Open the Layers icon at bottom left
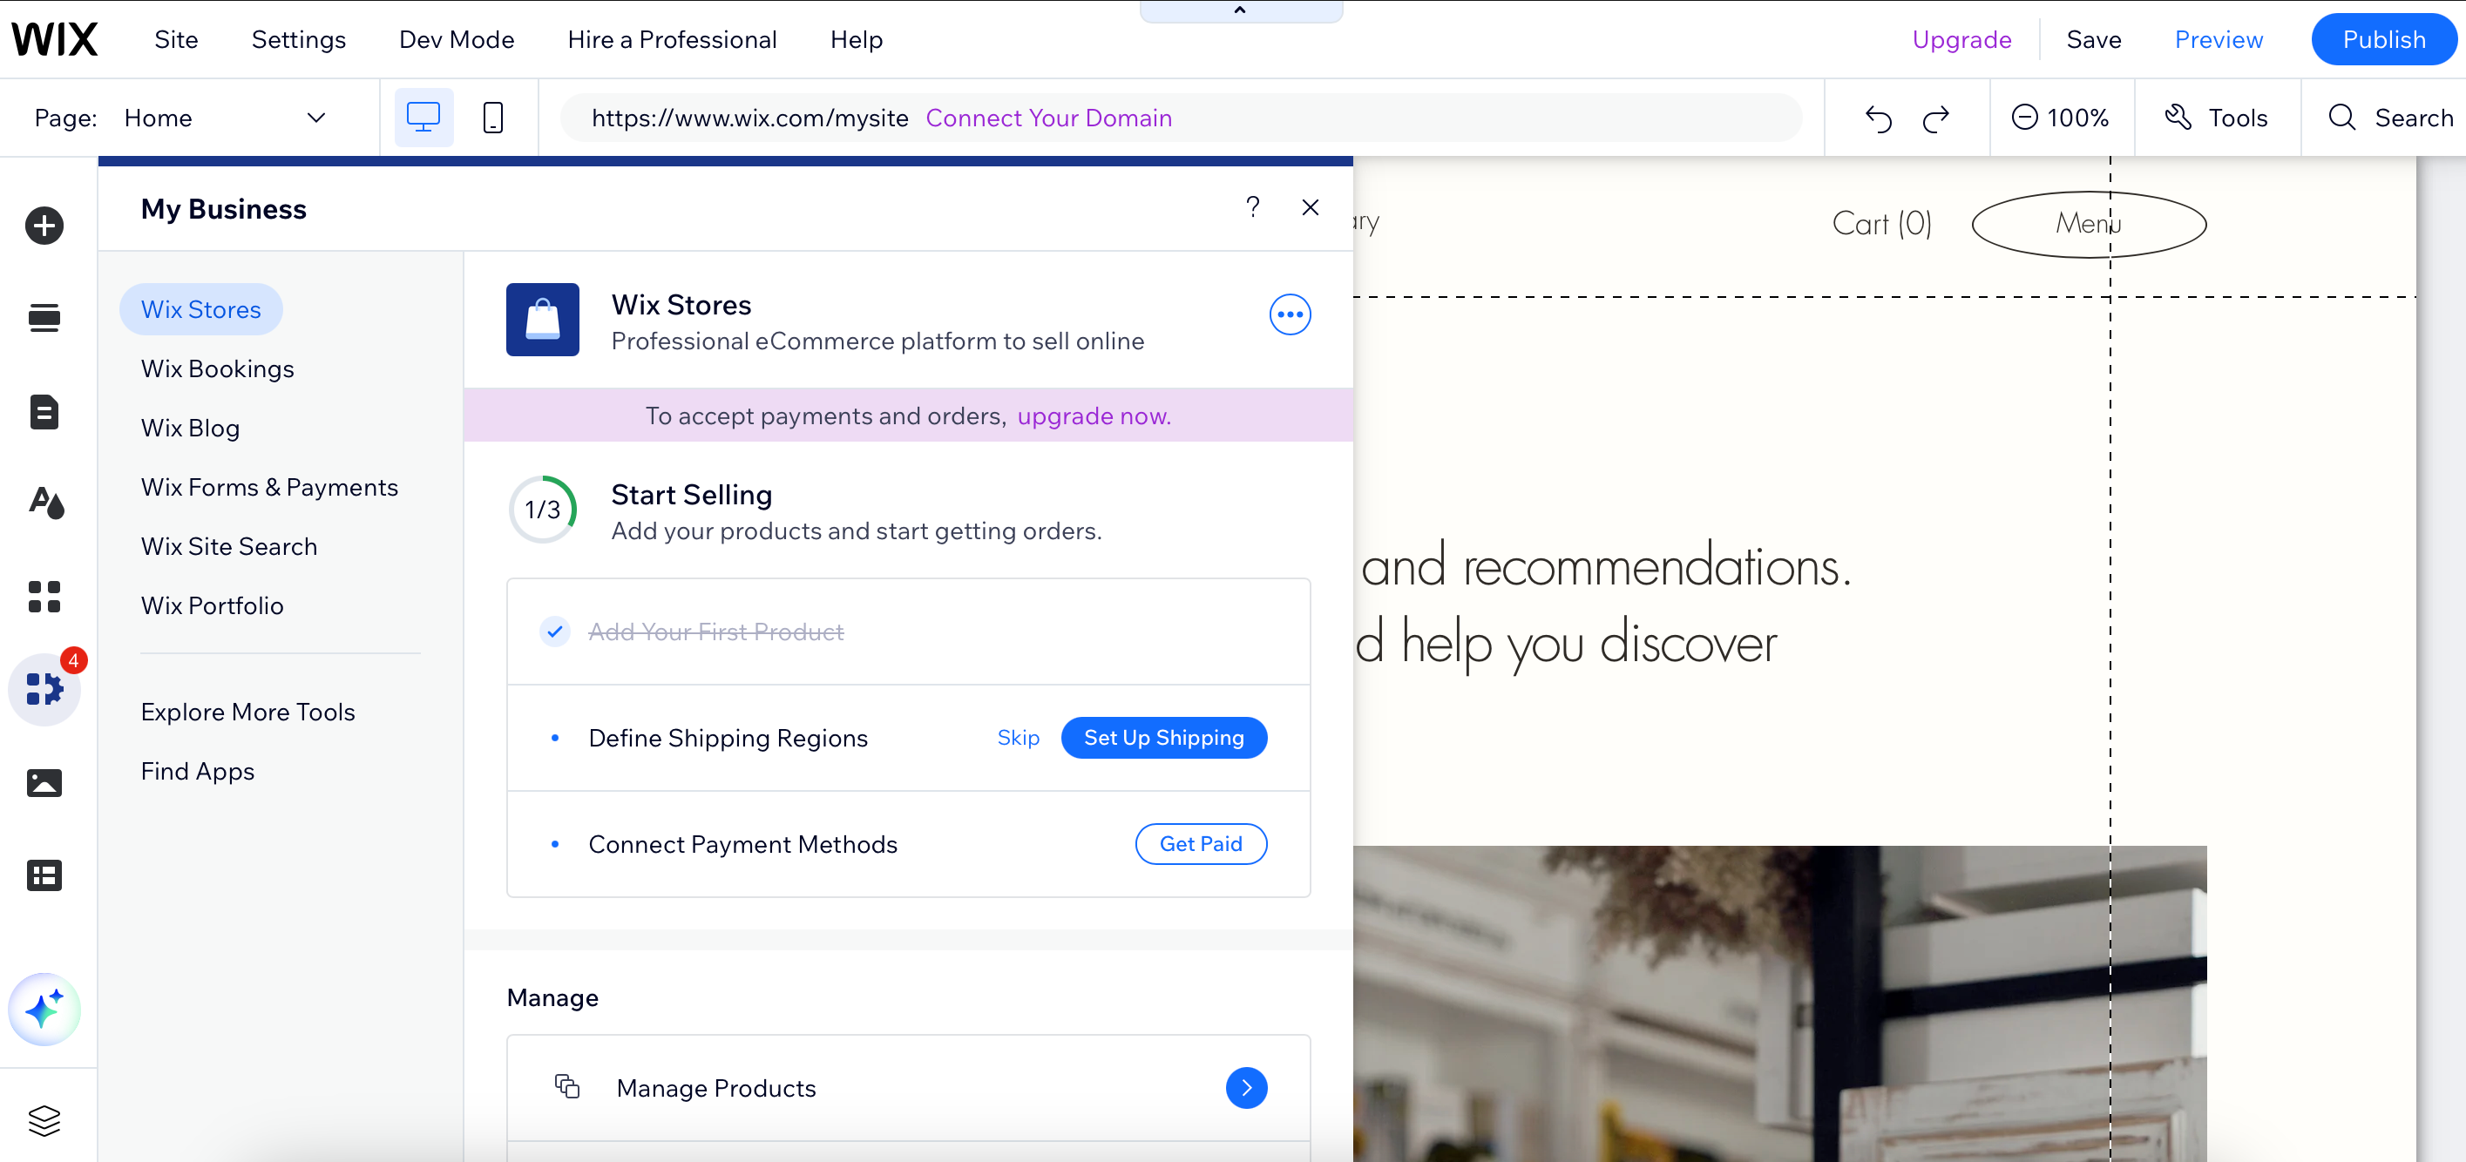 (x=44, y=1120)
